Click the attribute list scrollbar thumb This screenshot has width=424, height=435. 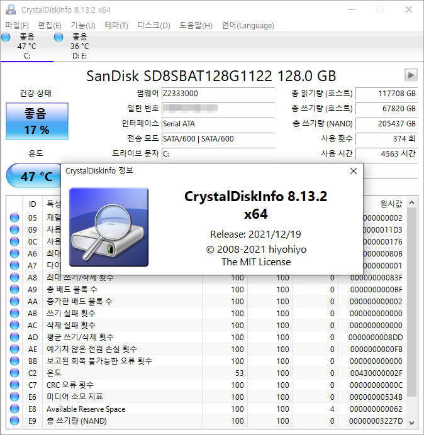(412, 302)
